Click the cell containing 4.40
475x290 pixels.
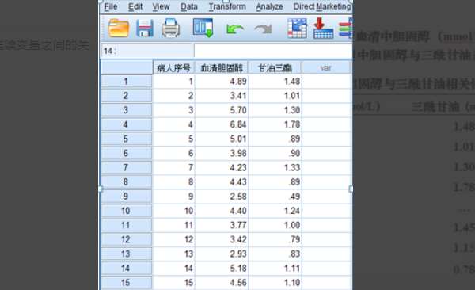pos(222,211)
